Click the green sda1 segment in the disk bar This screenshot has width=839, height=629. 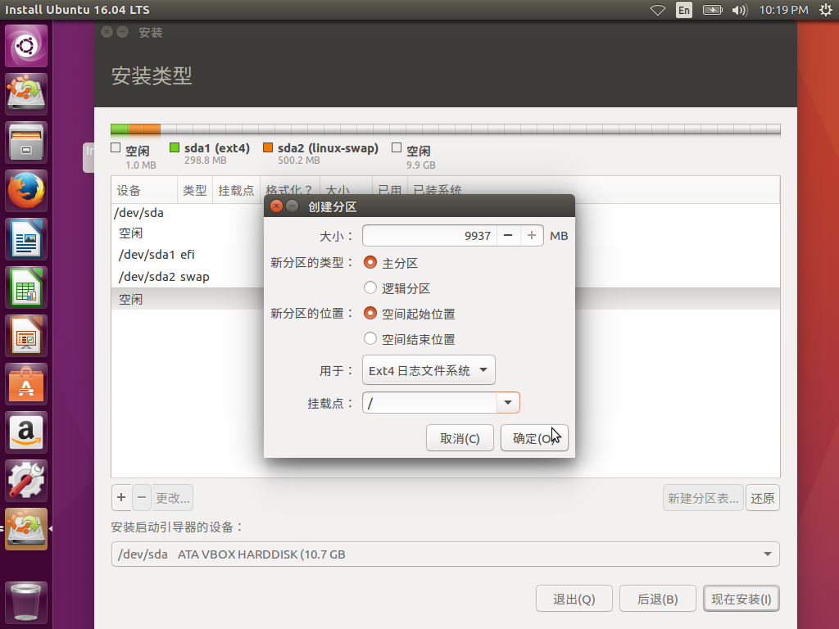120,129
